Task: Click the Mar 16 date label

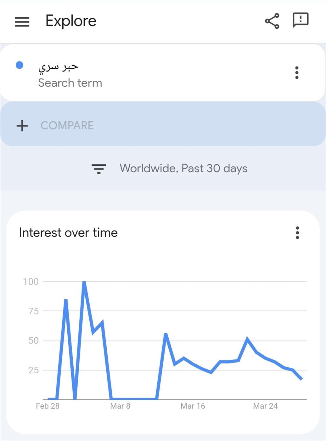Action: (193, 406)
